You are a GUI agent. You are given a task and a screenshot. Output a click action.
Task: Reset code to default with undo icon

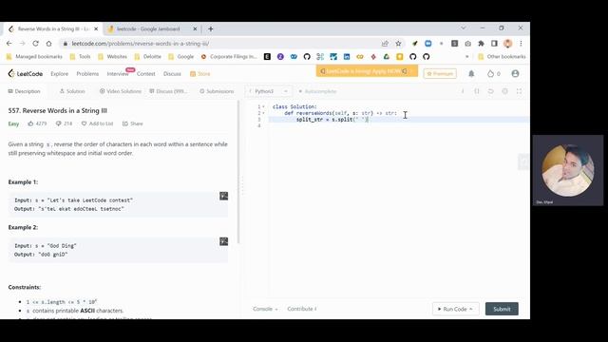coord(490,91)
